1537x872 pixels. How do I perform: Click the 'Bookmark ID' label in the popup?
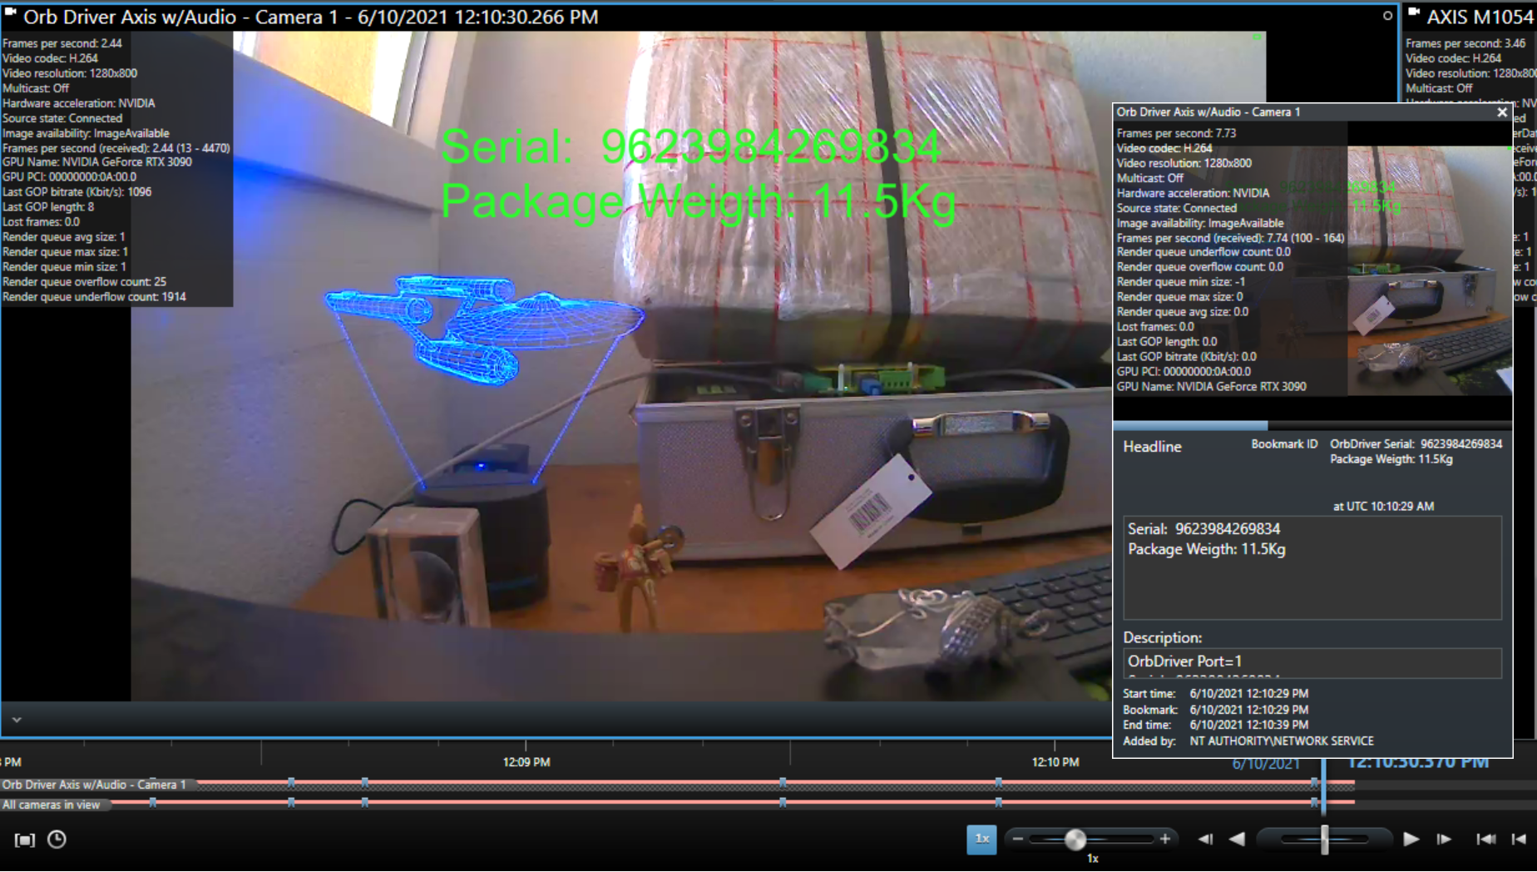click(x=1284, y=444)
